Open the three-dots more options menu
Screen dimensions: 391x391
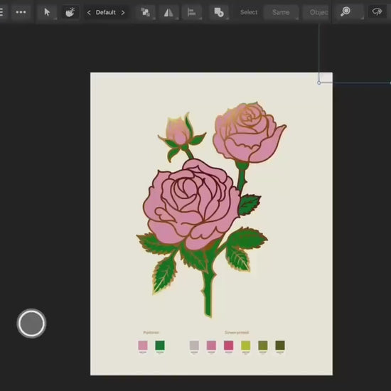point(21,12)
